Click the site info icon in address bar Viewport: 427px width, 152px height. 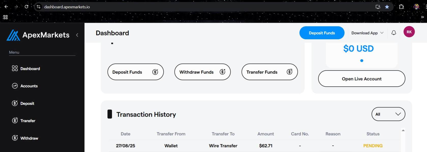tap(38, 7)
